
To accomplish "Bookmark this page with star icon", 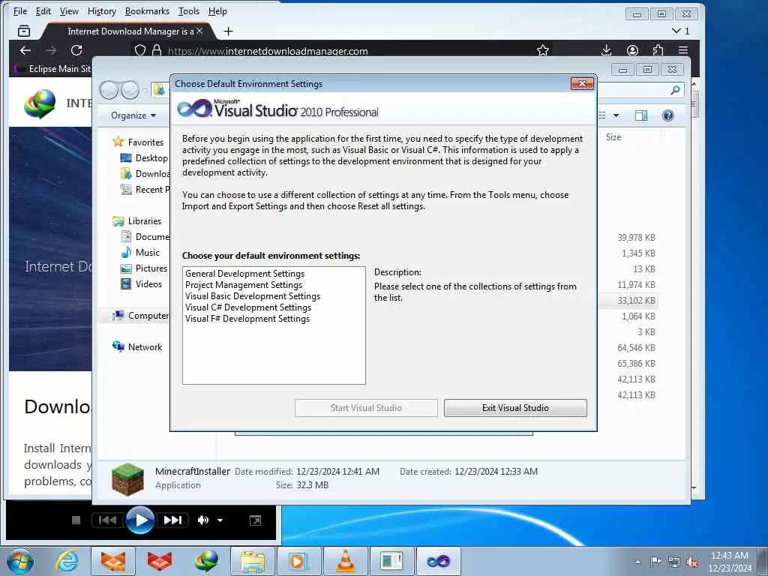I will point(543,50).
